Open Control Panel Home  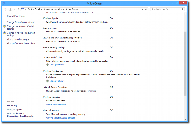(16, 16)
